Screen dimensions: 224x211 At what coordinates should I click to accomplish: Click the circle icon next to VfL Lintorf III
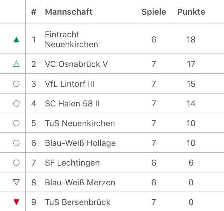coord(16,84)
